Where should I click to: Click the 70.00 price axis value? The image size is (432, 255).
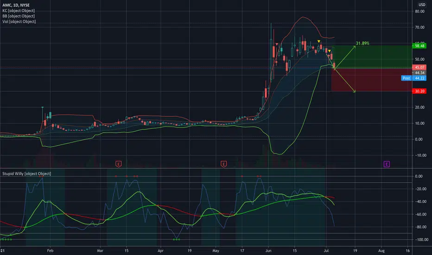pyautogui.click(x=419, y=27)
